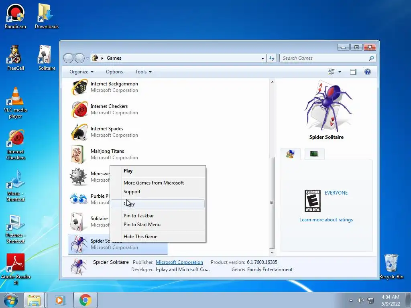Switch to the ratings tab in preview pane

coord(291,154)
